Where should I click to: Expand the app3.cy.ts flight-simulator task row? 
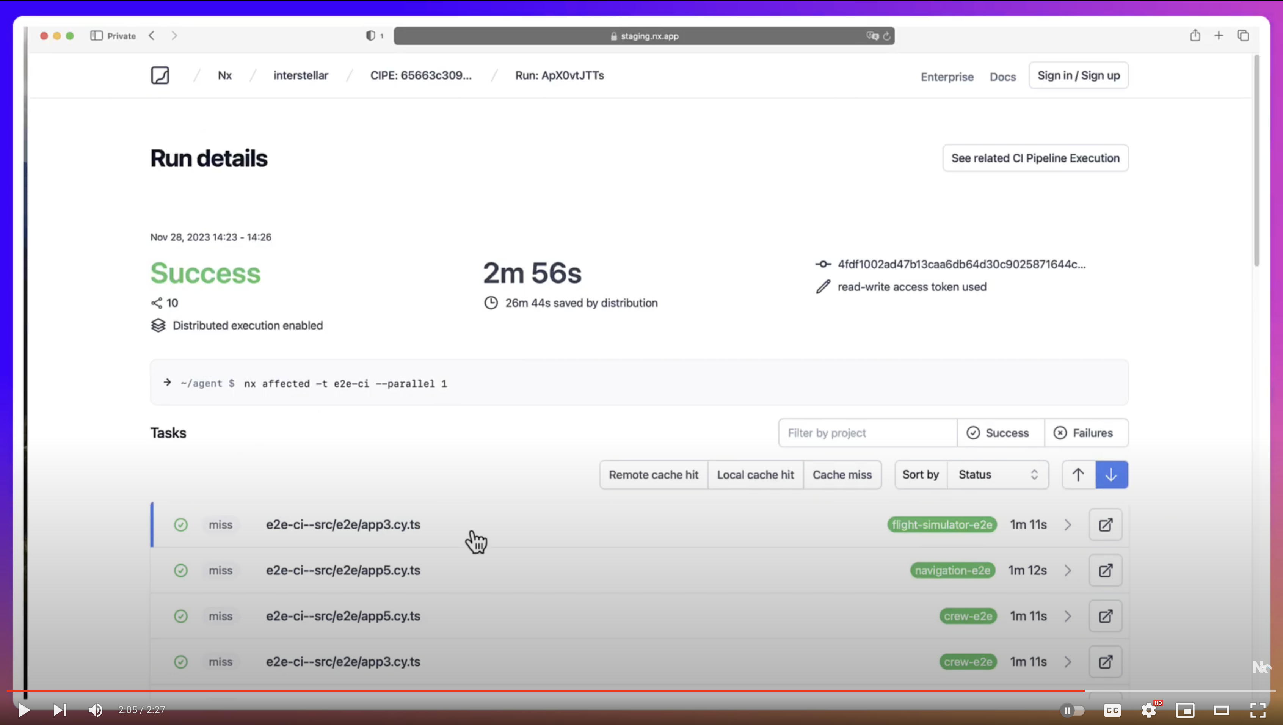(1067, 525)
